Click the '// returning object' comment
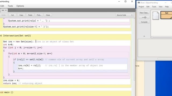The height and width of the screenshot is (96, 172). [x=30, y=83]
